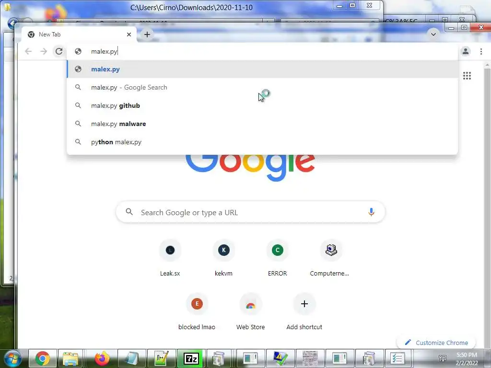Open the ERROR shortcut
This screenshot has width=491, height=368.
click(278, 258)
